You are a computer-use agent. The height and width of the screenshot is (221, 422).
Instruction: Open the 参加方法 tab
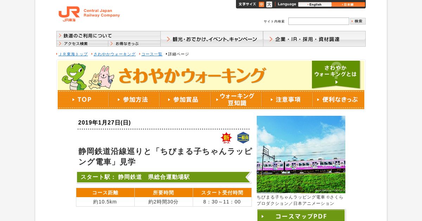click(134, 100)
